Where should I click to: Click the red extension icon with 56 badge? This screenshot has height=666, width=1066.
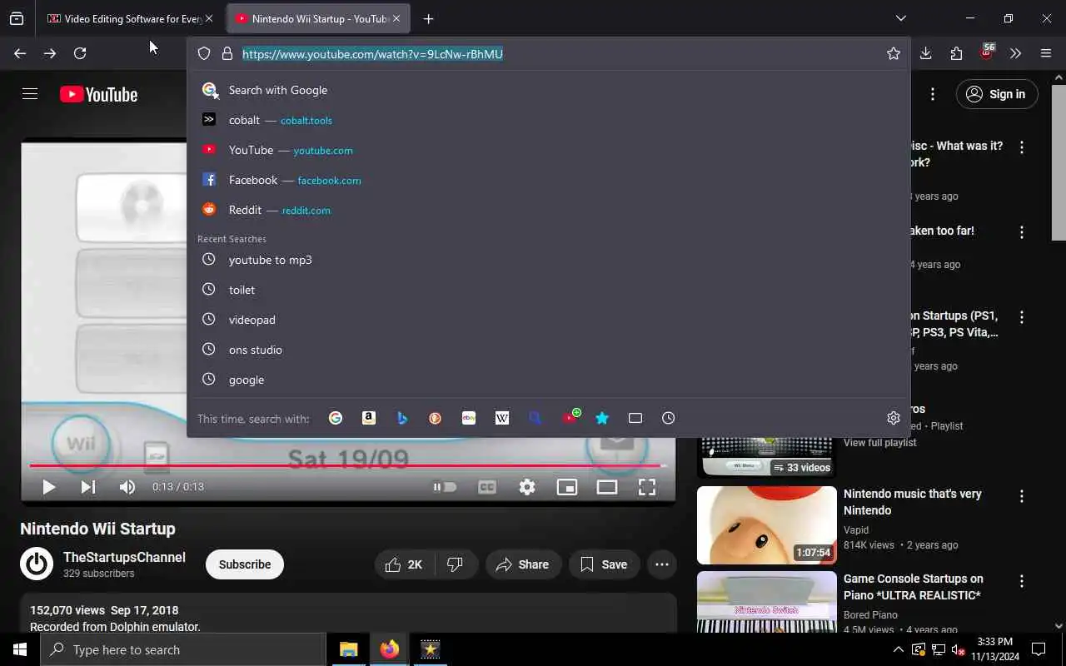[x=987, y=52]
